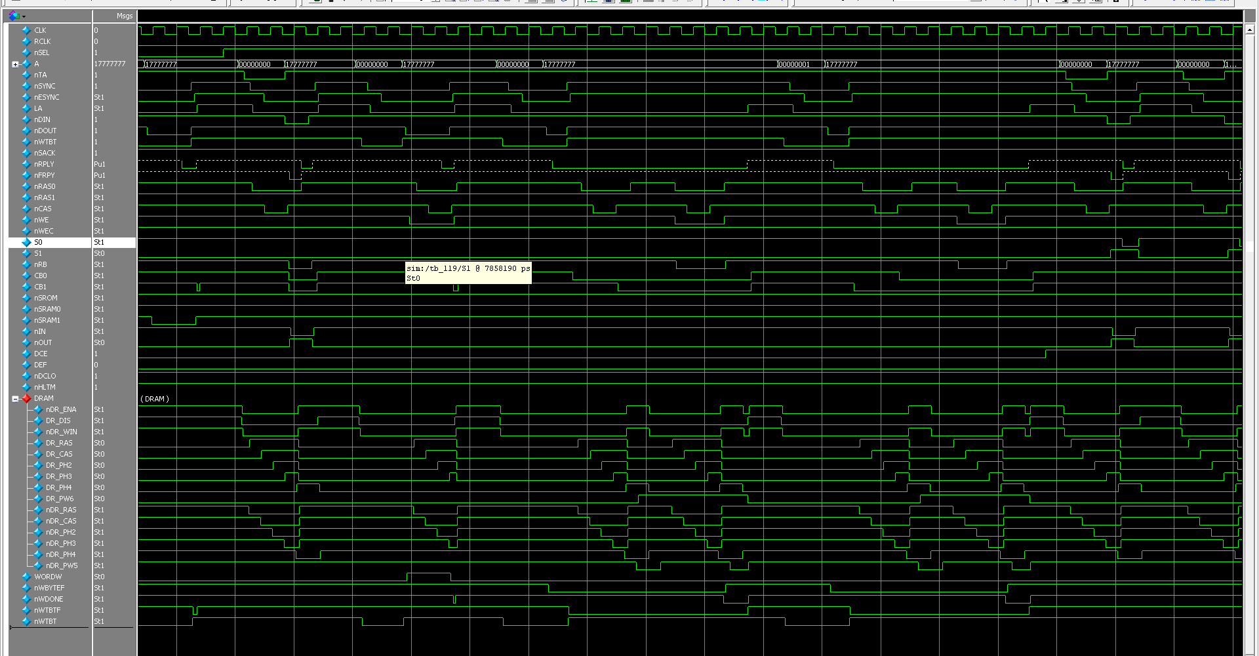Select the nDR_PW5 signal name
This screenshot has height=656, width=1259.
62,565
